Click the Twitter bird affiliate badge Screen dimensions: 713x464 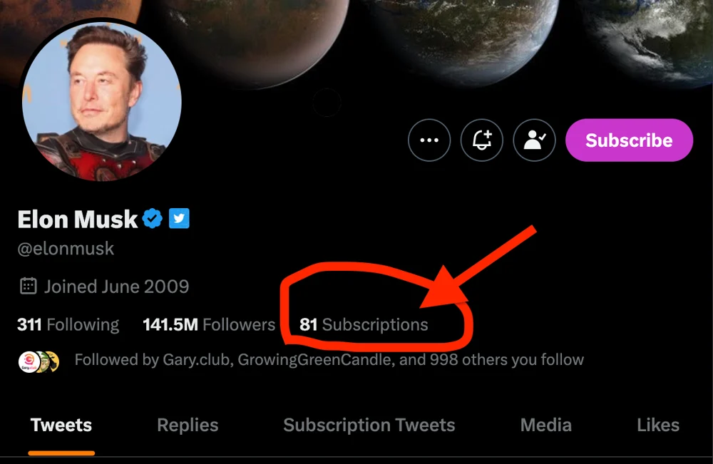click(179, 219)
